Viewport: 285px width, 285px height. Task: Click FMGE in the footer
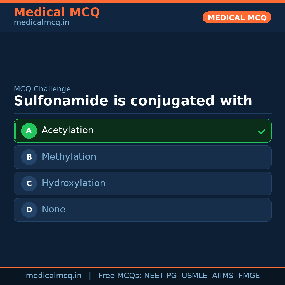click(x=249, y=276)
